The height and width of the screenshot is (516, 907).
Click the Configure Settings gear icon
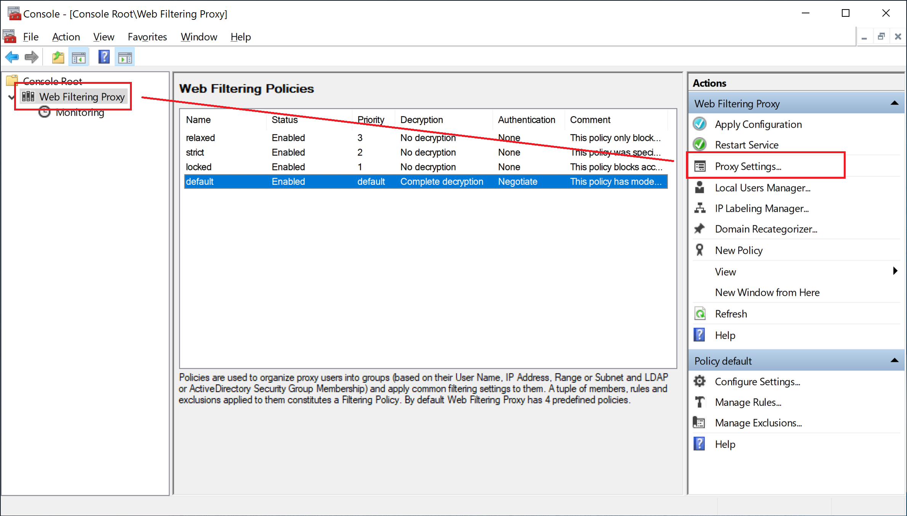[x=700, y=381]
